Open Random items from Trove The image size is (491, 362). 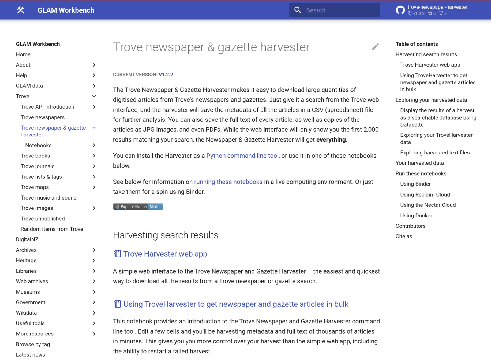52,229
